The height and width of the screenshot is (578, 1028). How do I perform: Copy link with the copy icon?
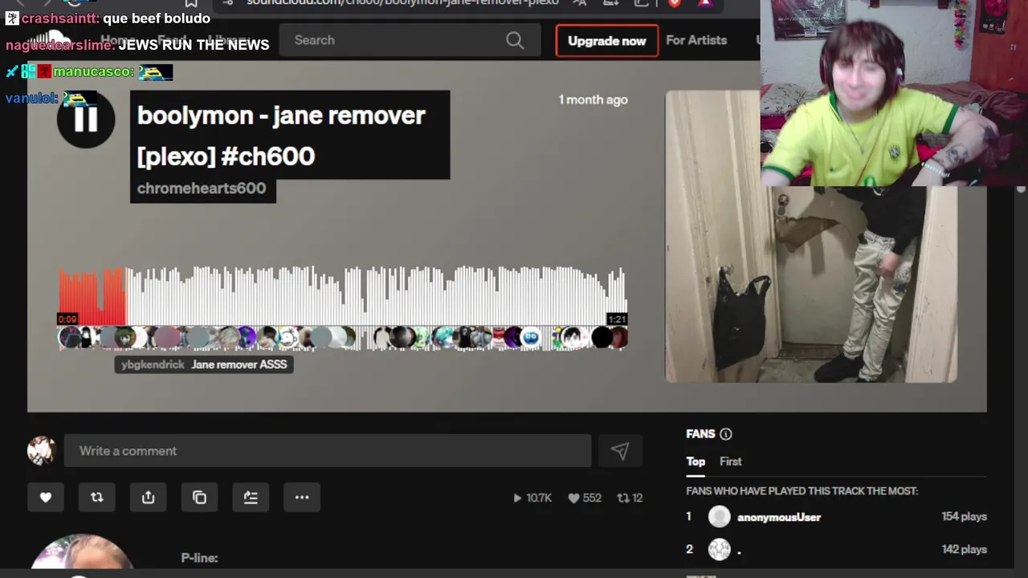(200, 498)
